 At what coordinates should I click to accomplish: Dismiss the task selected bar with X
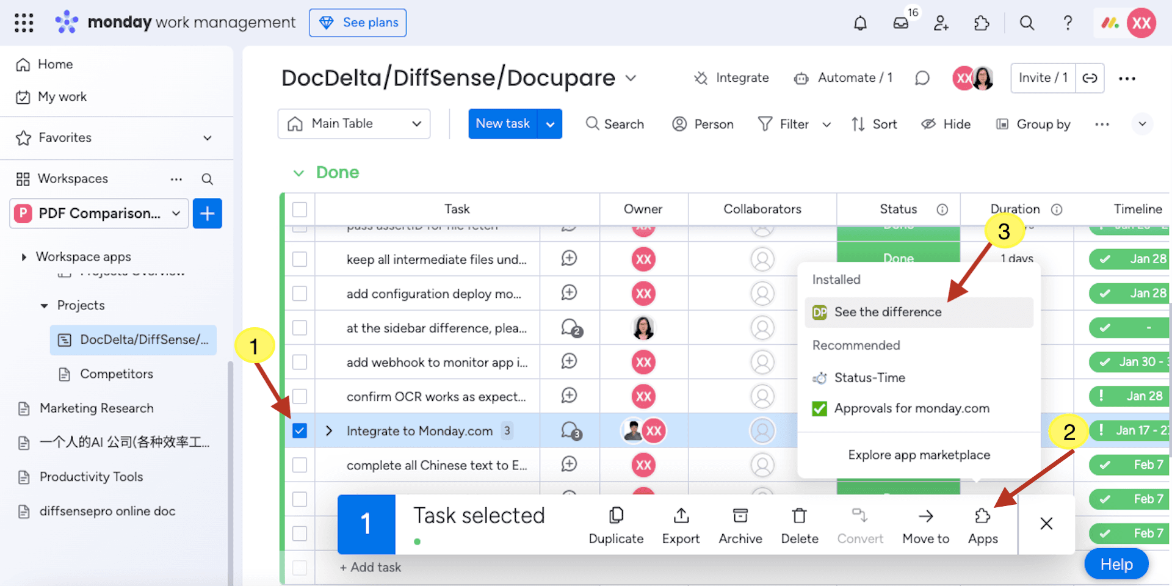[x=1046, y=524]
